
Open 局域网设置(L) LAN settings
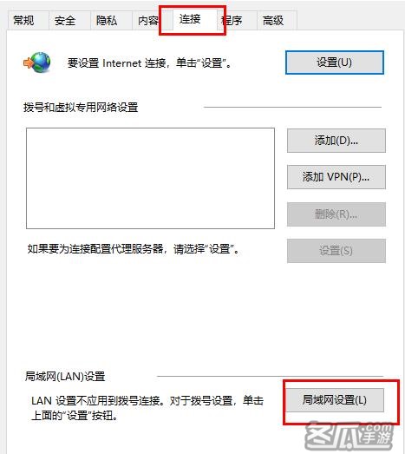[335, 400]
